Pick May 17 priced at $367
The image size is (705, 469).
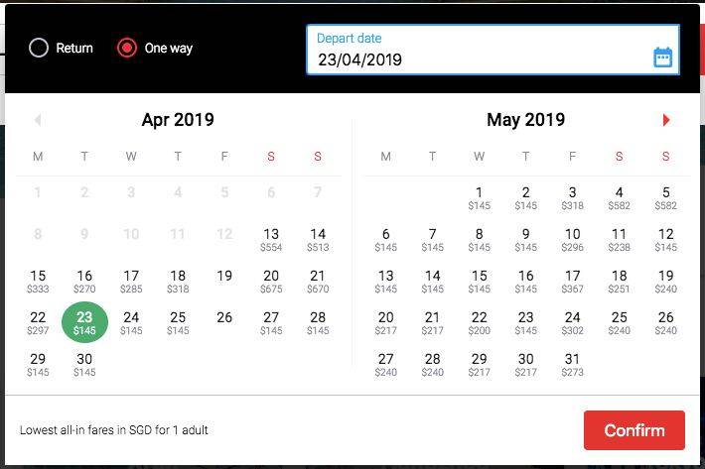click(572, 282)
